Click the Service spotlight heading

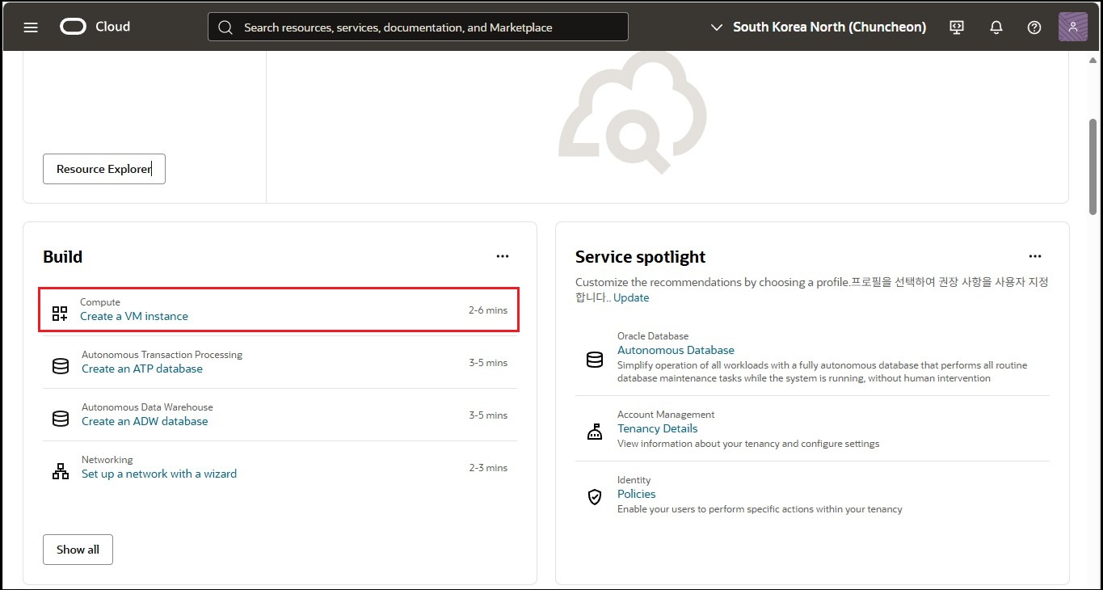640,257
